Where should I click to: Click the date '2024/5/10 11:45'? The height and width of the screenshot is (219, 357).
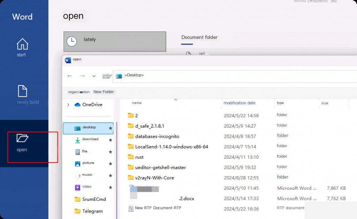click(x=241, y=188)
